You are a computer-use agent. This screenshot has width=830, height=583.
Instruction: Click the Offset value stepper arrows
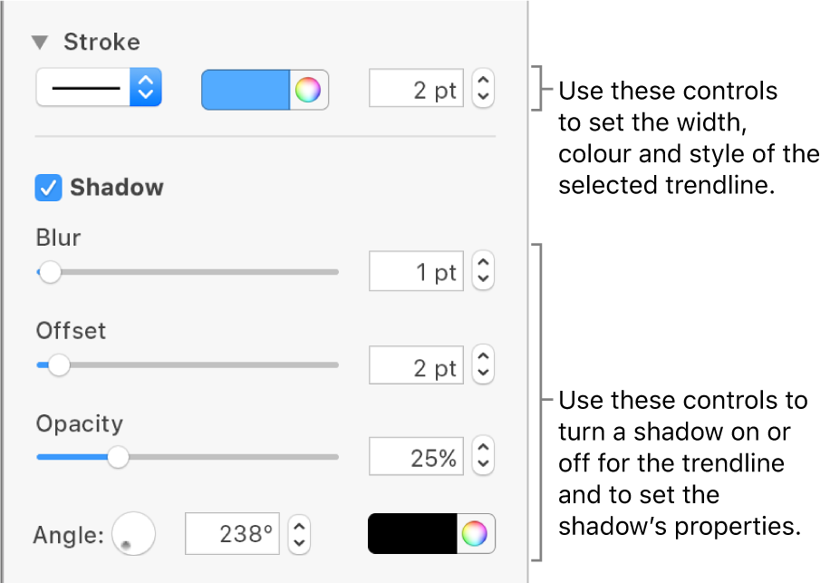(484, 365)
